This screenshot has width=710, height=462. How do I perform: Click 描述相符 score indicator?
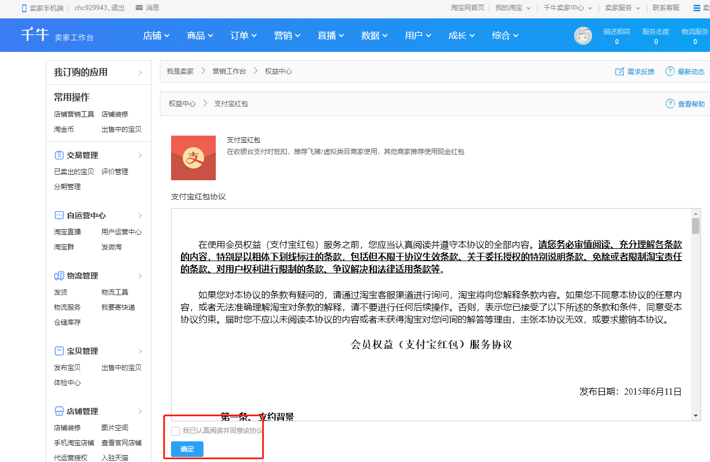(617, 36)
